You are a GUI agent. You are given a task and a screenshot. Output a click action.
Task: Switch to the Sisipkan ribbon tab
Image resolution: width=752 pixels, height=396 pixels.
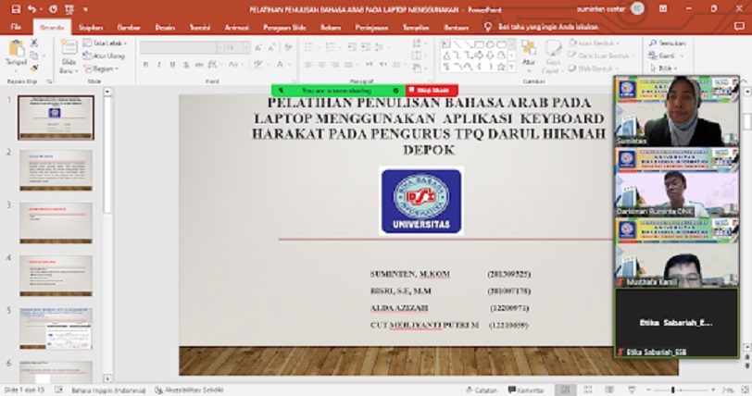click(91, 28)
